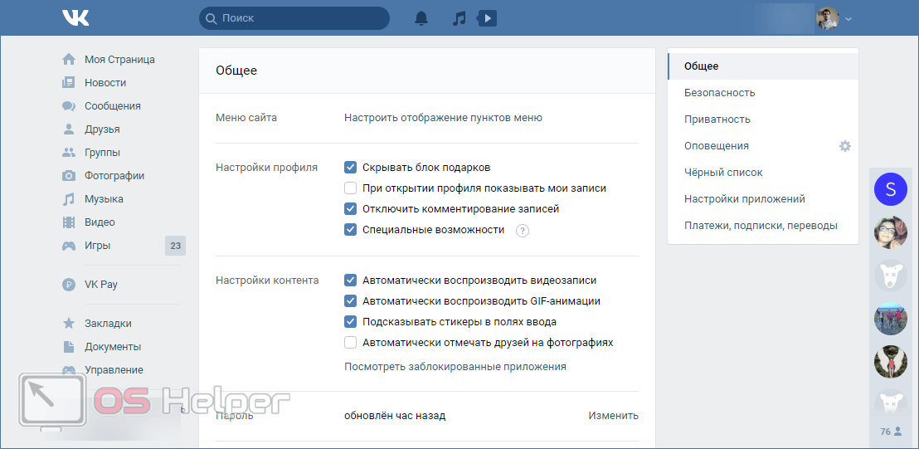Check Автоматически отмечать друзей на фотографиях
The width and height of the screenshot is (919, 449).
click(x=351, y=343)
